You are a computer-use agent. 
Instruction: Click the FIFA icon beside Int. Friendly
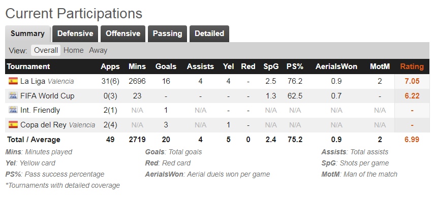tap(13, 110)
